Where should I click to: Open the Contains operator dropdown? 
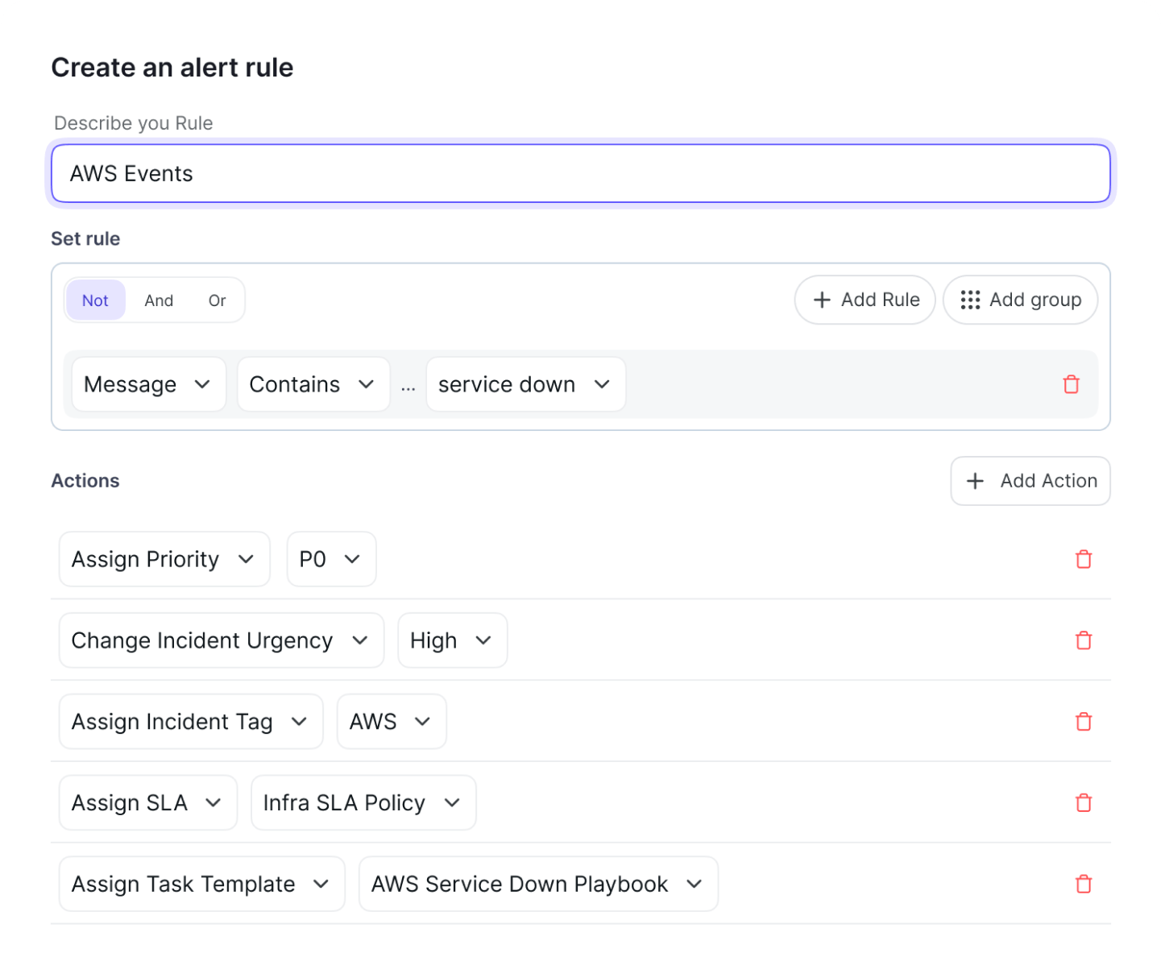pos(313,384)
